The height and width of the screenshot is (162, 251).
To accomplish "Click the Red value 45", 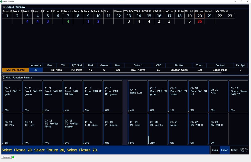I will (90, 70).
